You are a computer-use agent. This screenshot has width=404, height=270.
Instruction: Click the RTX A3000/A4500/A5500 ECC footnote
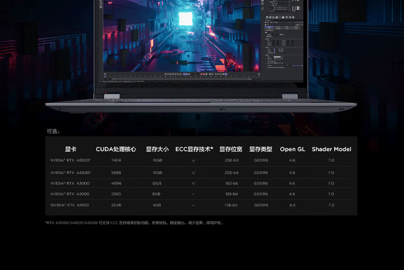[x=134, y=222]
